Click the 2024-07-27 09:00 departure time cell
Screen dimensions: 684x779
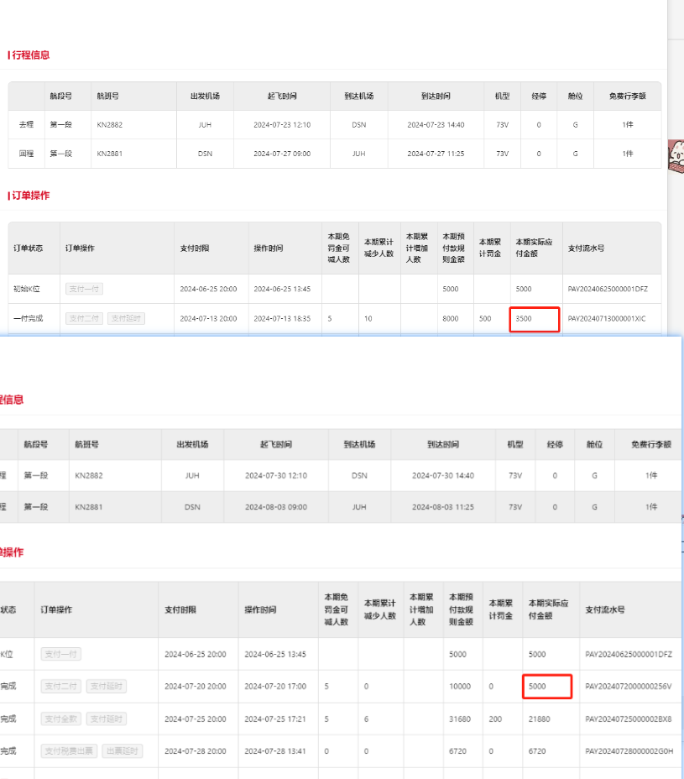(x=282, y=154)
